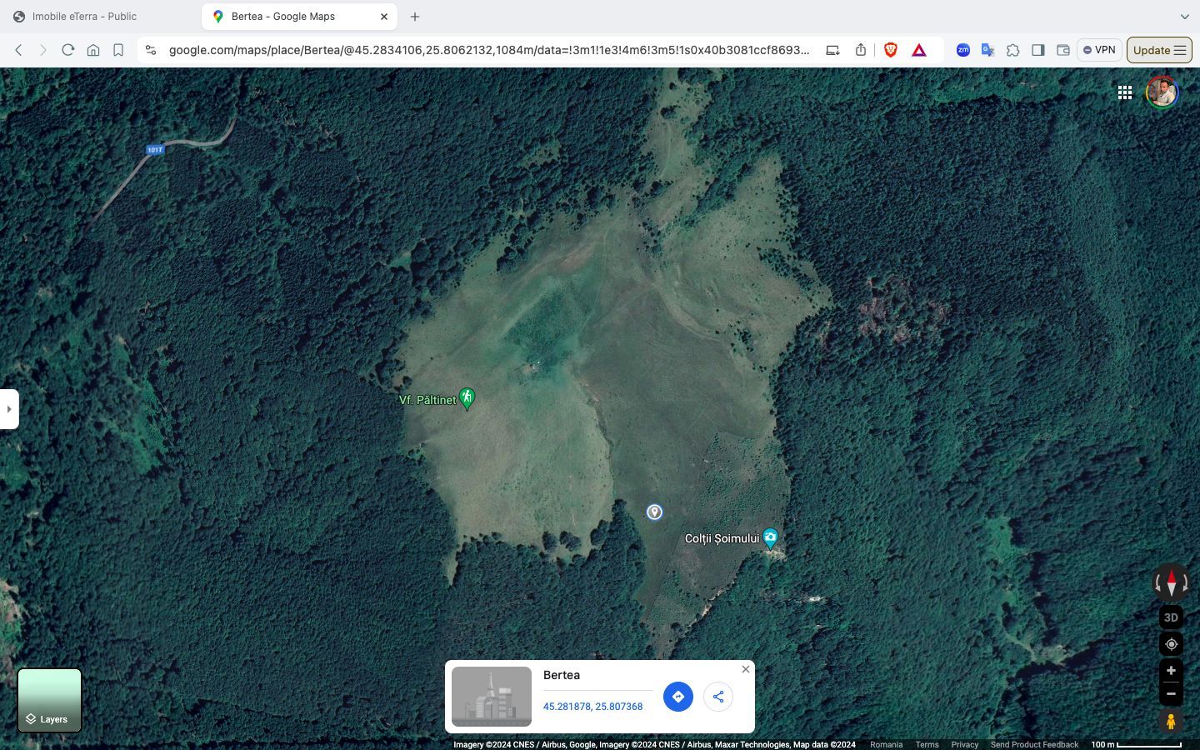Click the coordinates link 45.281878, 25.807368
The height and width of the screenshot is (750, 1200).
pos(592,707)
